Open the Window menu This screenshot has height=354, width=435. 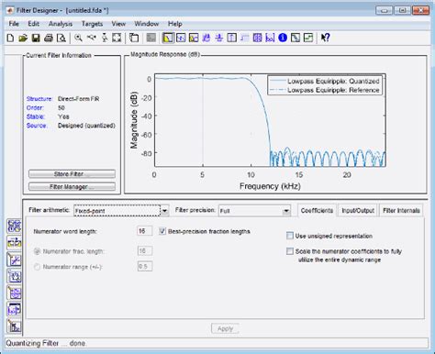[x=147, y=24]
